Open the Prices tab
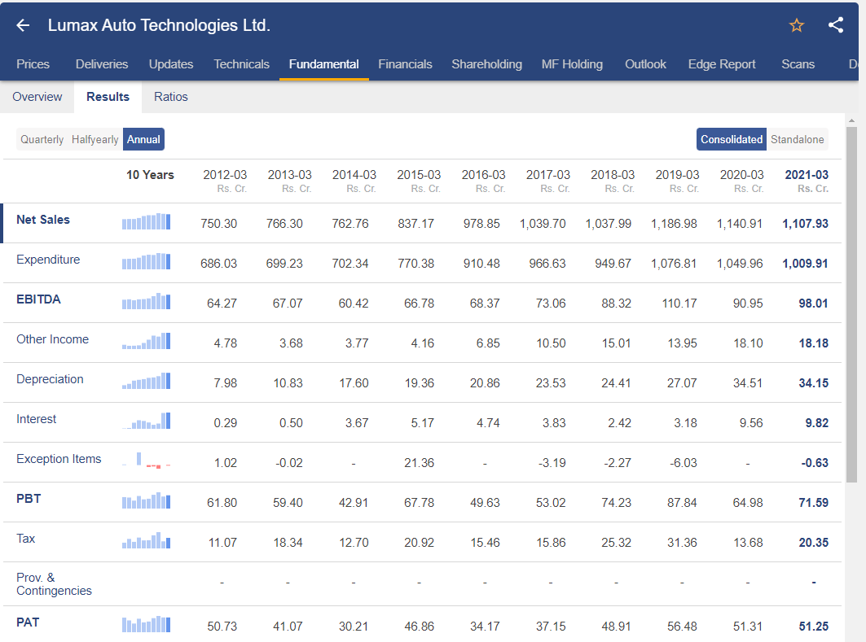This screenshot has width=866, height=642. pyautogui.click(x=33, y=64)
